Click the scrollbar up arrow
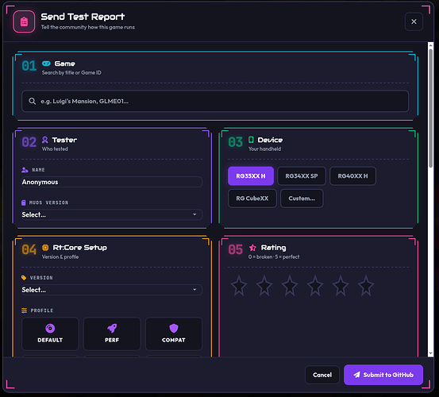 (x=430, y=45)
